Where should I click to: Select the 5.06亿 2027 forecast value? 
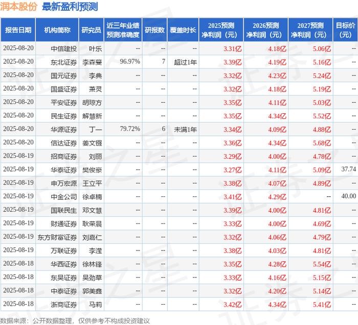[x=322, y=49]
